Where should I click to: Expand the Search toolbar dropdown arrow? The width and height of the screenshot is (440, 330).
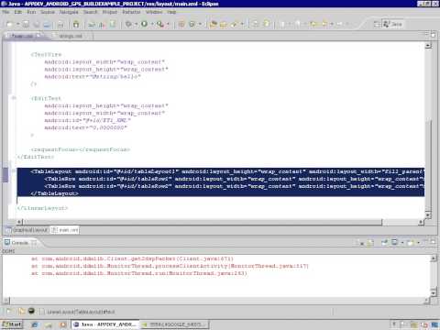click(242, 24)
